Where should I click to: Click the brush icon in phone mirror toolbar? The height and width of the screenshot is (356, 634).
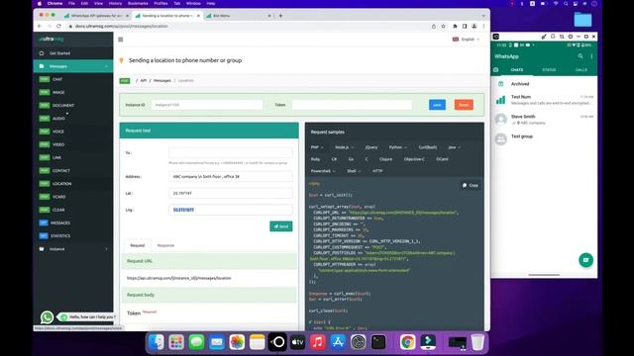(x=544, y=37)
